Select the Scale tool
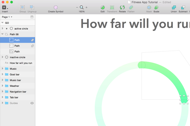The width and height of the screenshot is (190, 126). pos(156,8)
